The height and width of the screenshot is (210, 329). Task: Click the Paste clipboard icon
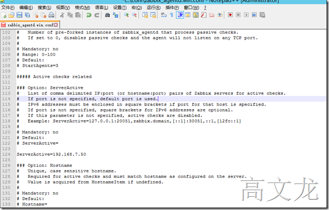click(78, 15)
